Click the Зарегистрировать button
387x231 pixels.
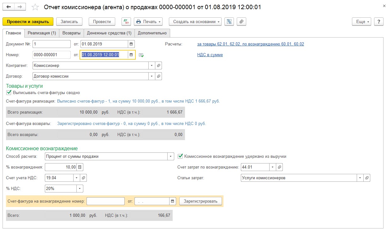point(200,201)
